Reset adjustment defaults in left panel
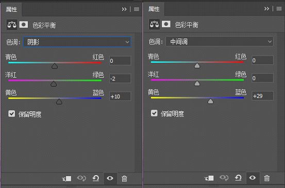 point(96,178)
